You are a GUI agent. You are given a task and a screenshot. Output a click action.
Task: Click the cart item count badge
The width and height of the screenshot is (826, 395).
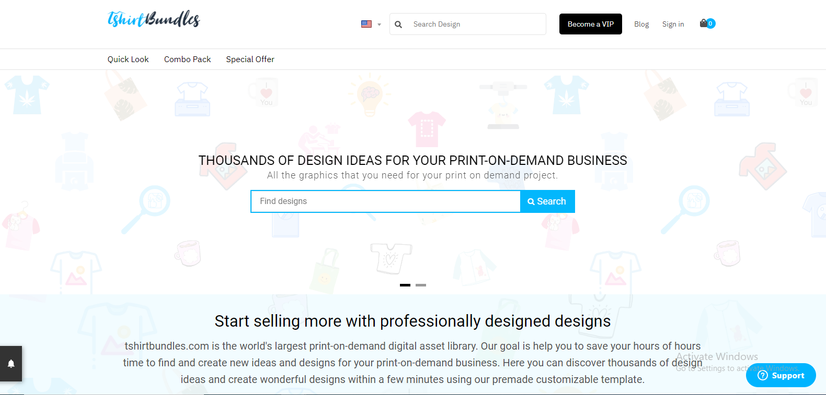pyautogui.click(x=710, y=23)
